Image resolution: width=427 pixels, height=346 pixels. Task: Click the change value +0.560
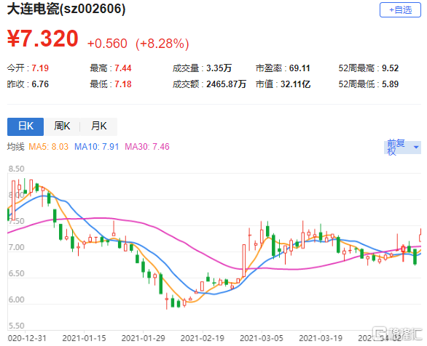click(107, 44)
